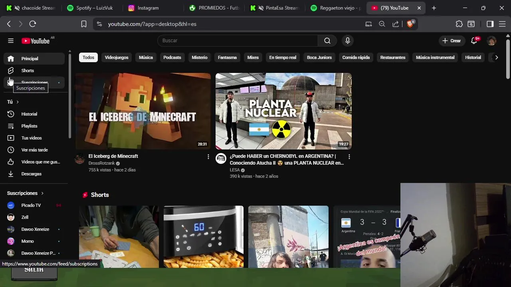The height and width of the screenshot is (287, 511).
Task: Select the Todos filter chip
Action: tap(88, 57)
